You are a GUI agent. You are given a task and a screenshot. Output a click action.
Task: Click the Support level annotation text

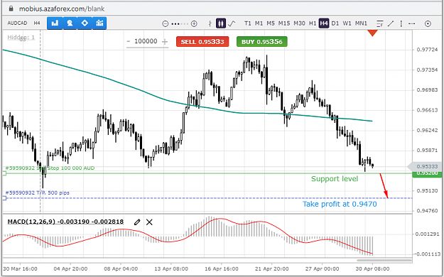click(335, 179)
